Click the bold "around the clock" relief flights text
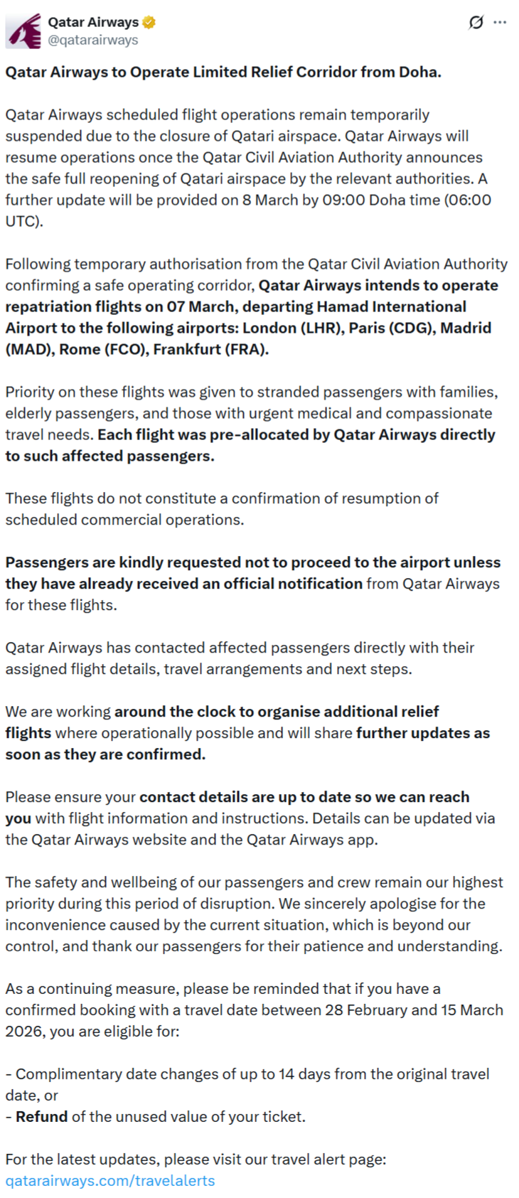The image size is (519, 1198). 277,712
